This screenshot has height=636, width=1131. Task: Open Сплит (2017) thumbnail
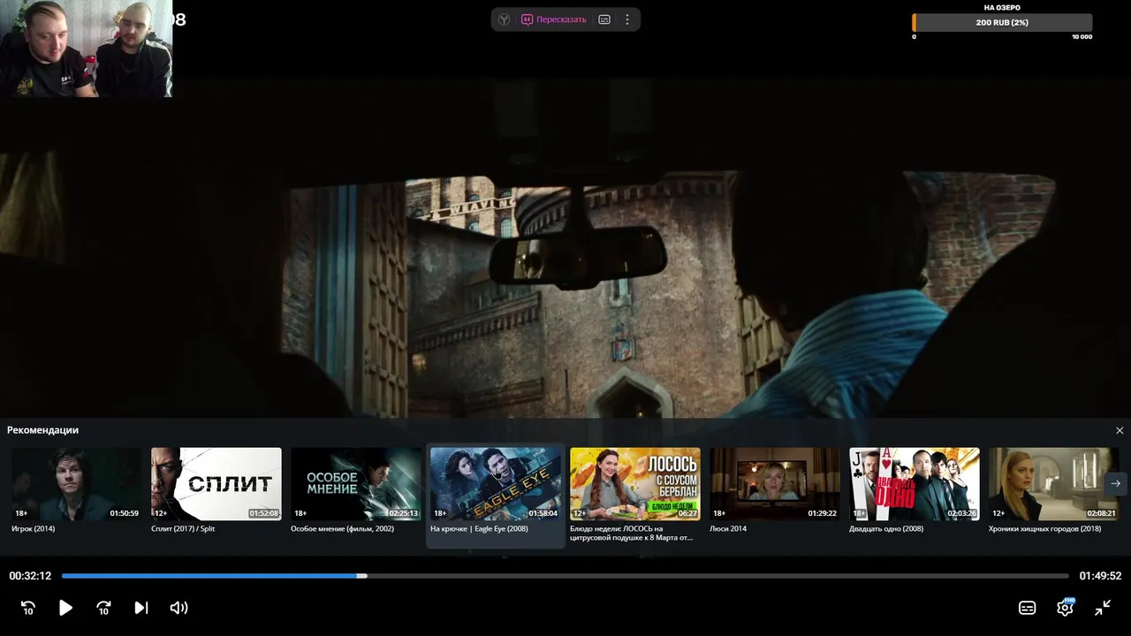coord(216,484)
